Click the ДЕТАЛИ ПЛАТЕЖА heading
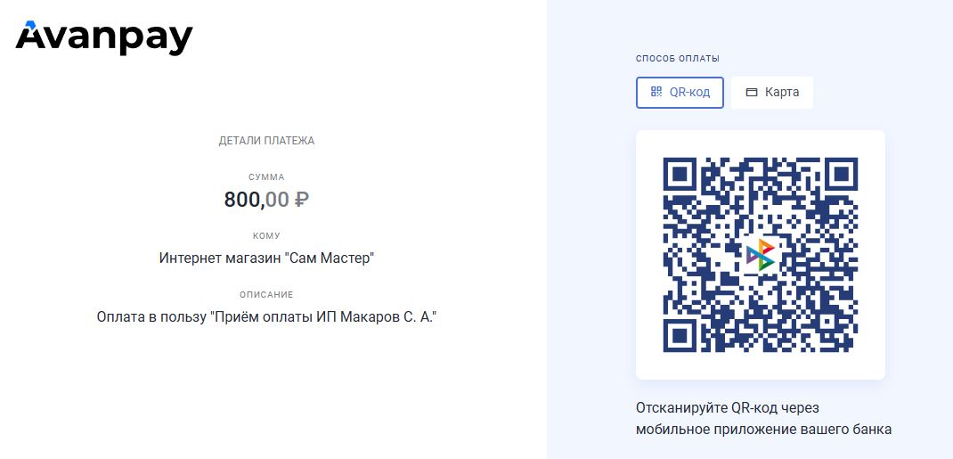 coord(267,141)
